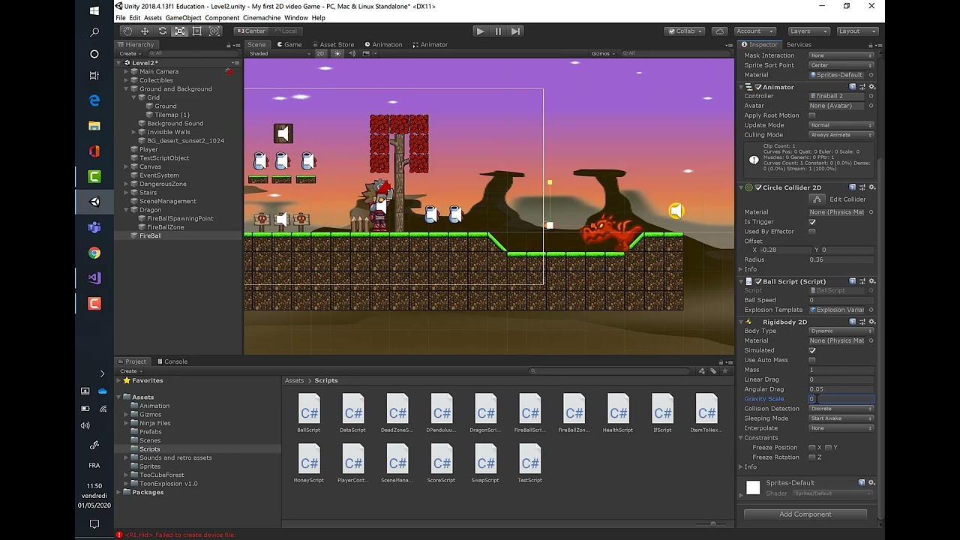Image resolution: width=960 pixels, height=540 pixels.
Task: Click the cloud services icon
Action: (x=720, y=31)
